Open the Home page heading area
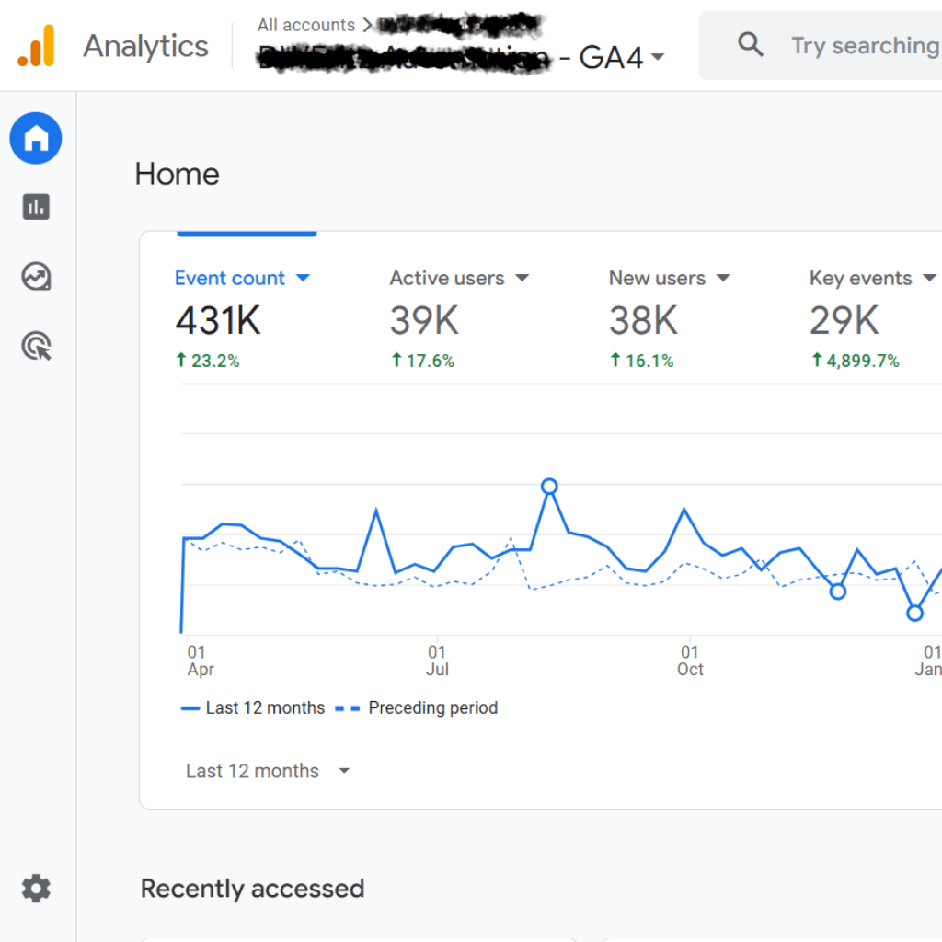942x942 pixels. 177,174
